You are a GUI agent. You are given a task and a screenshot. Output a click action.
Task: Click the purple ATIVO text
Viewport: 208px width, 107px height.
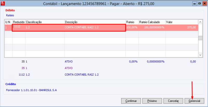[x=69, y=68]
